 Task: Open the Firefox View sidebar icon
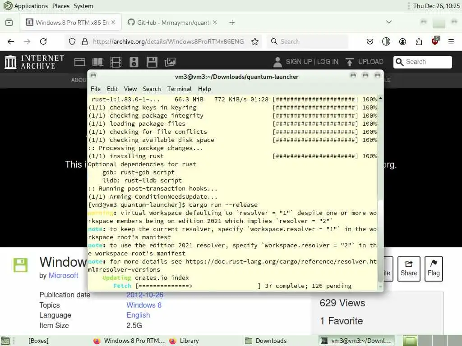click(x=9, y=23)
